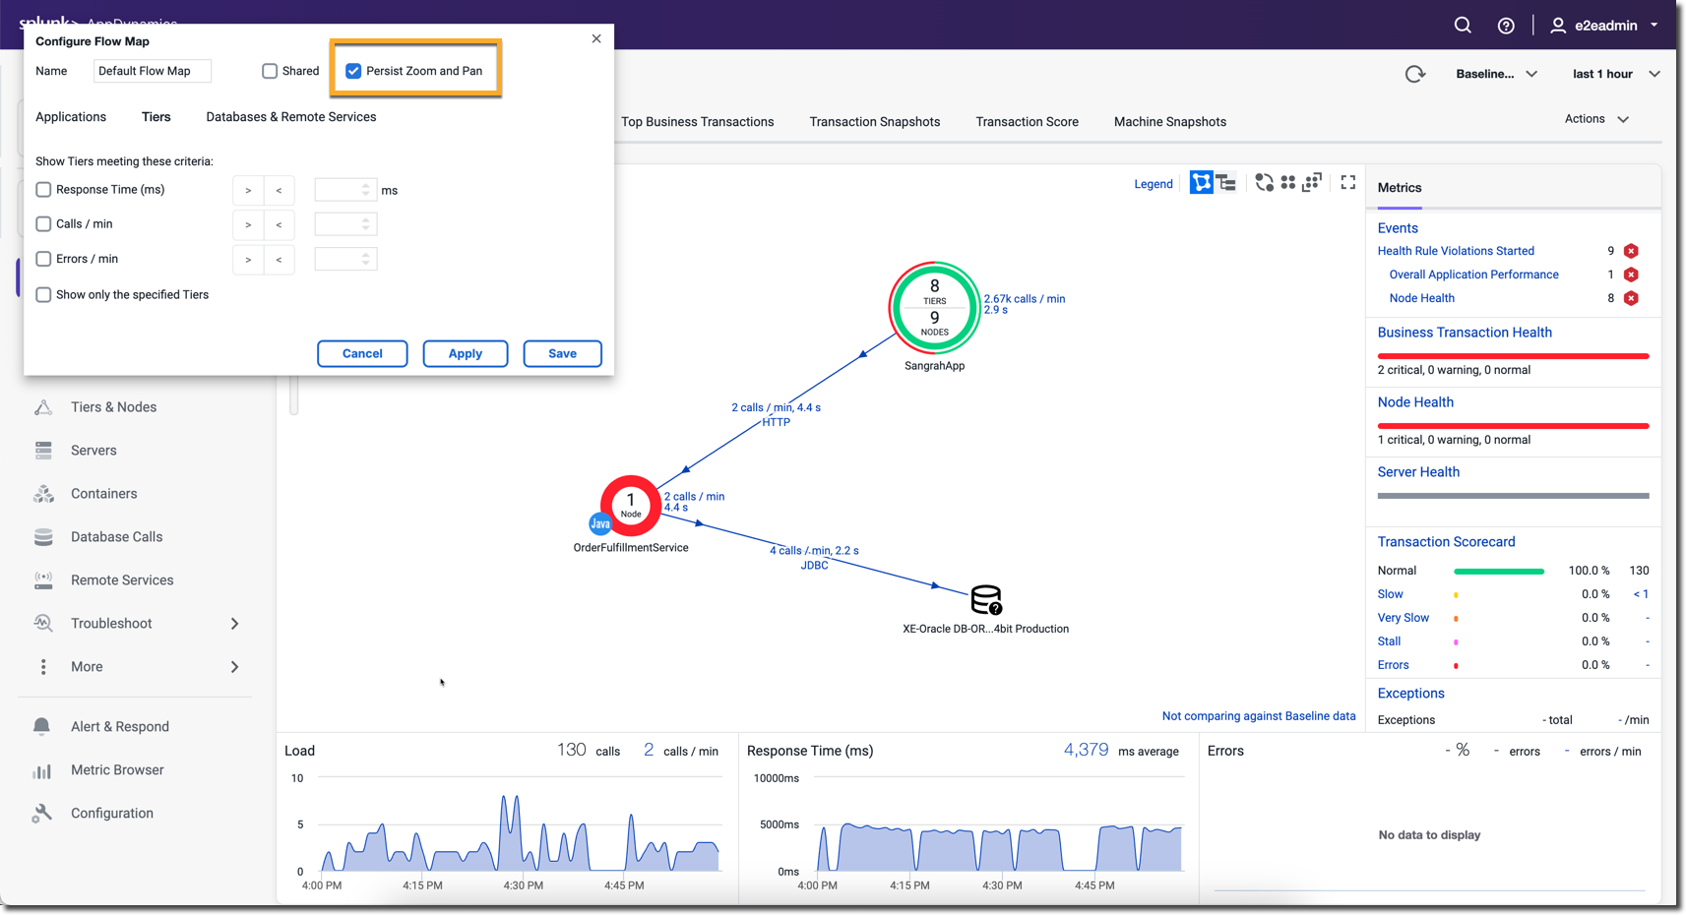Image resolution: width=1686 pixels, height=915 pixels.
Task: Select the SangrahApp application node
Action: [x=934, y=308]
